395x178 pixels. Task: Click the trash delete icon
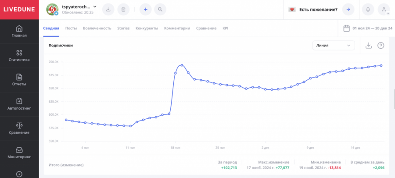click(x=123, y=9)
